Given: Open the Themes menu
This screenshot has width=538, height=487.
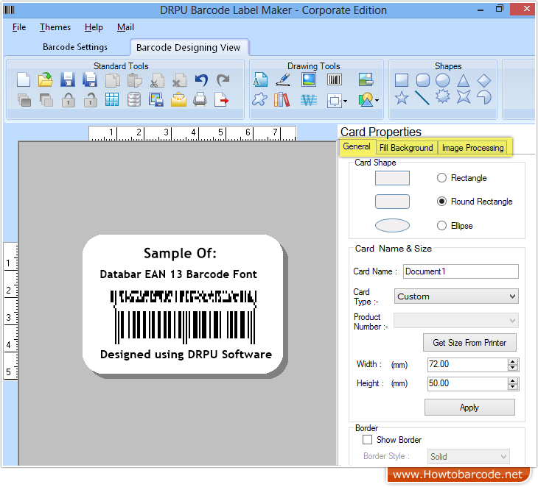Looking at the screenshot, I should 55,27.
